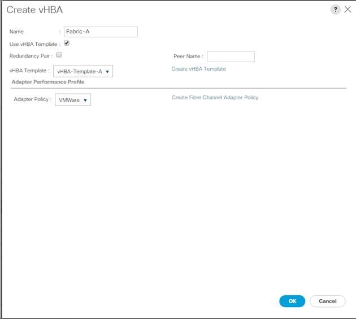The width and height of the screenshot is (356, 319).
Task: Expand the Adapter Policy dropdown
Action: (x=73, y=100)
